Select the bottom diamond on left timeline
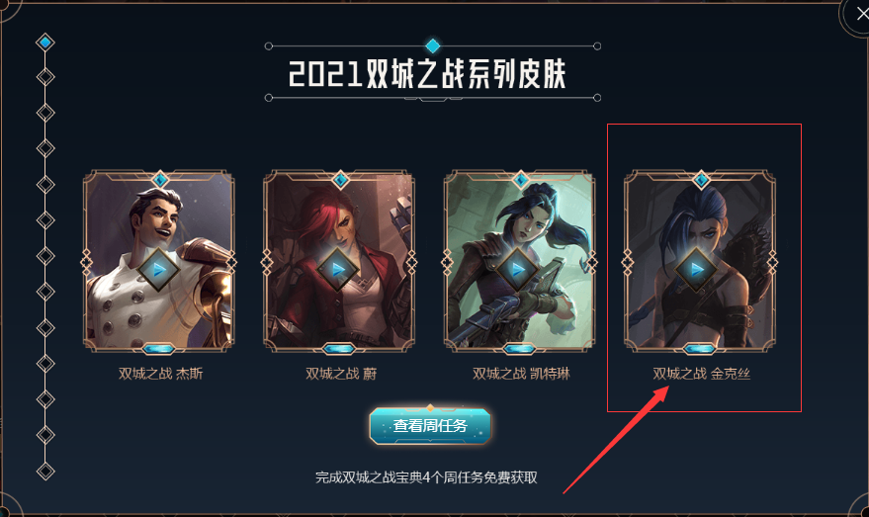The width and height of the screenshot is (869, 517). (x=45, y=472)
